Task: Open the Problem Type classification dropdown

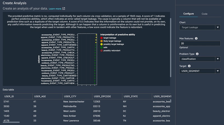Action: tap(200, 59)
